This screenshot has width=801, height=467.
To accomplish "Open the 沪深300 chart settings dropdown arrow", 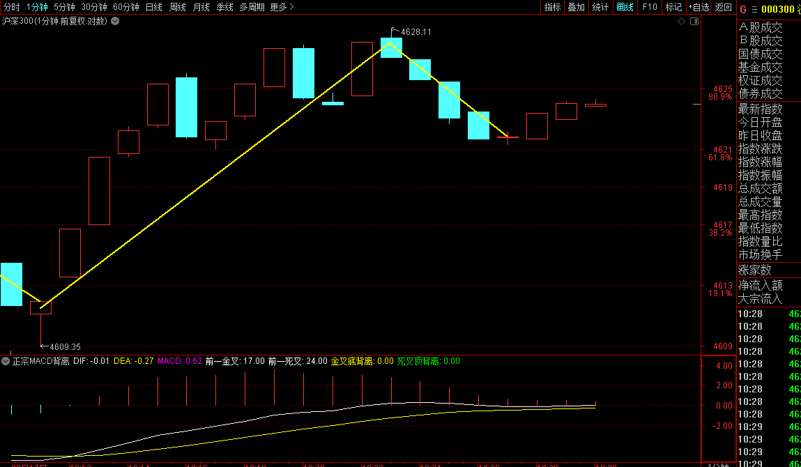I will 115,21.
